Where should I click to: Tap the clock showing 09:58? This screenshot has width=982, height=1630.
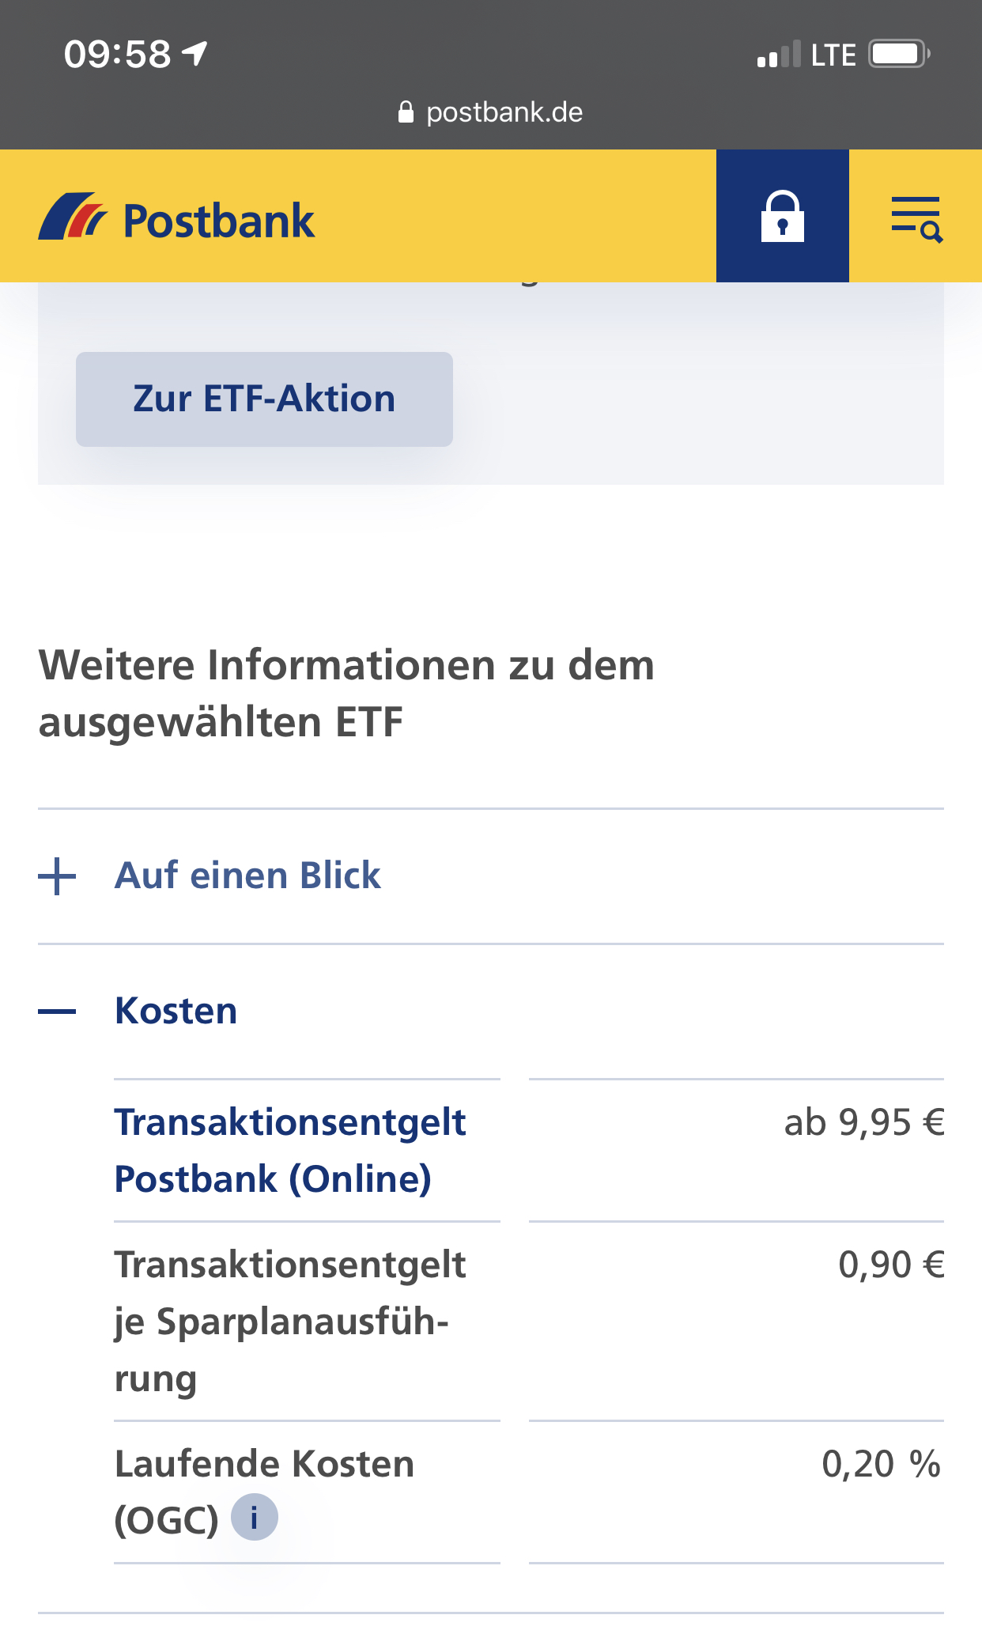coord(117,55)
